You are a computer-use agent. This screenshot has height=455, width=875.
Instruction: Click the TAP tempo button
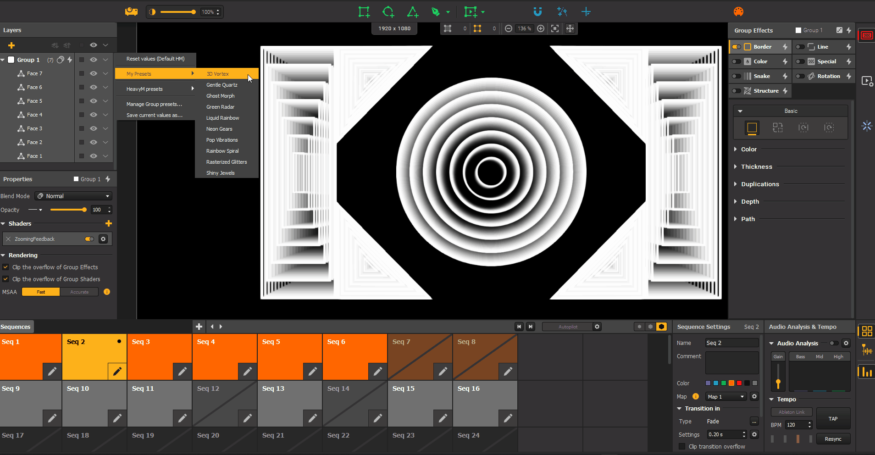833,419
